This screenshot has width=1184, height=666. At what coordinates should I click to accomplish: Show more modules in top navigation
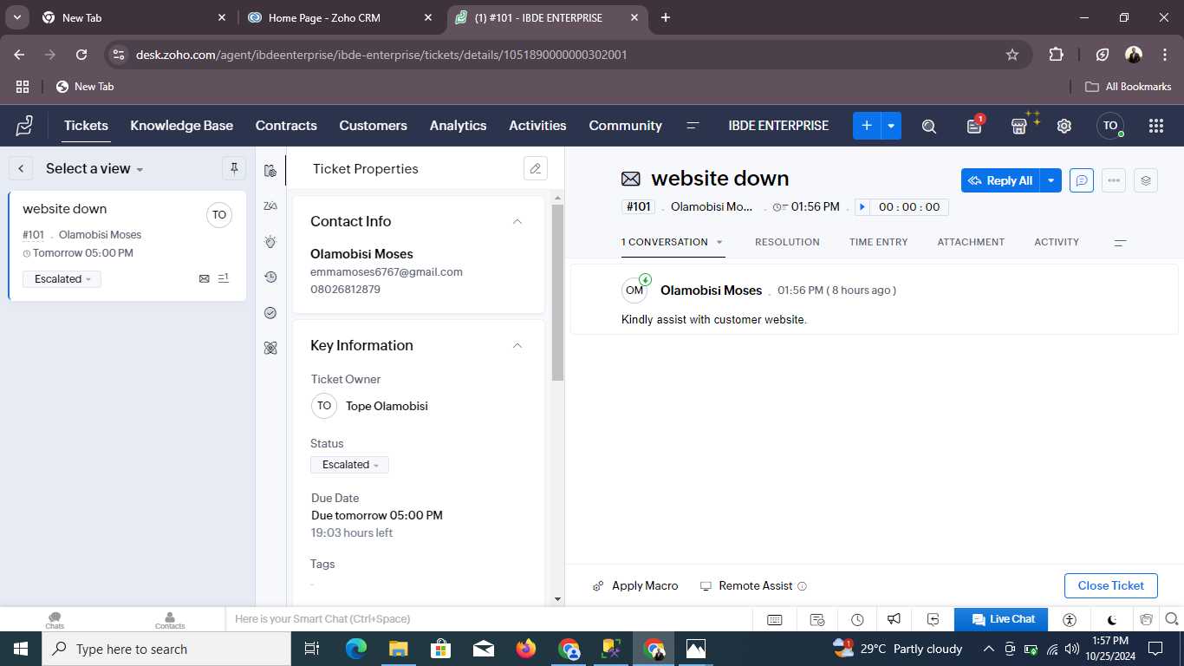click(693, 126)
